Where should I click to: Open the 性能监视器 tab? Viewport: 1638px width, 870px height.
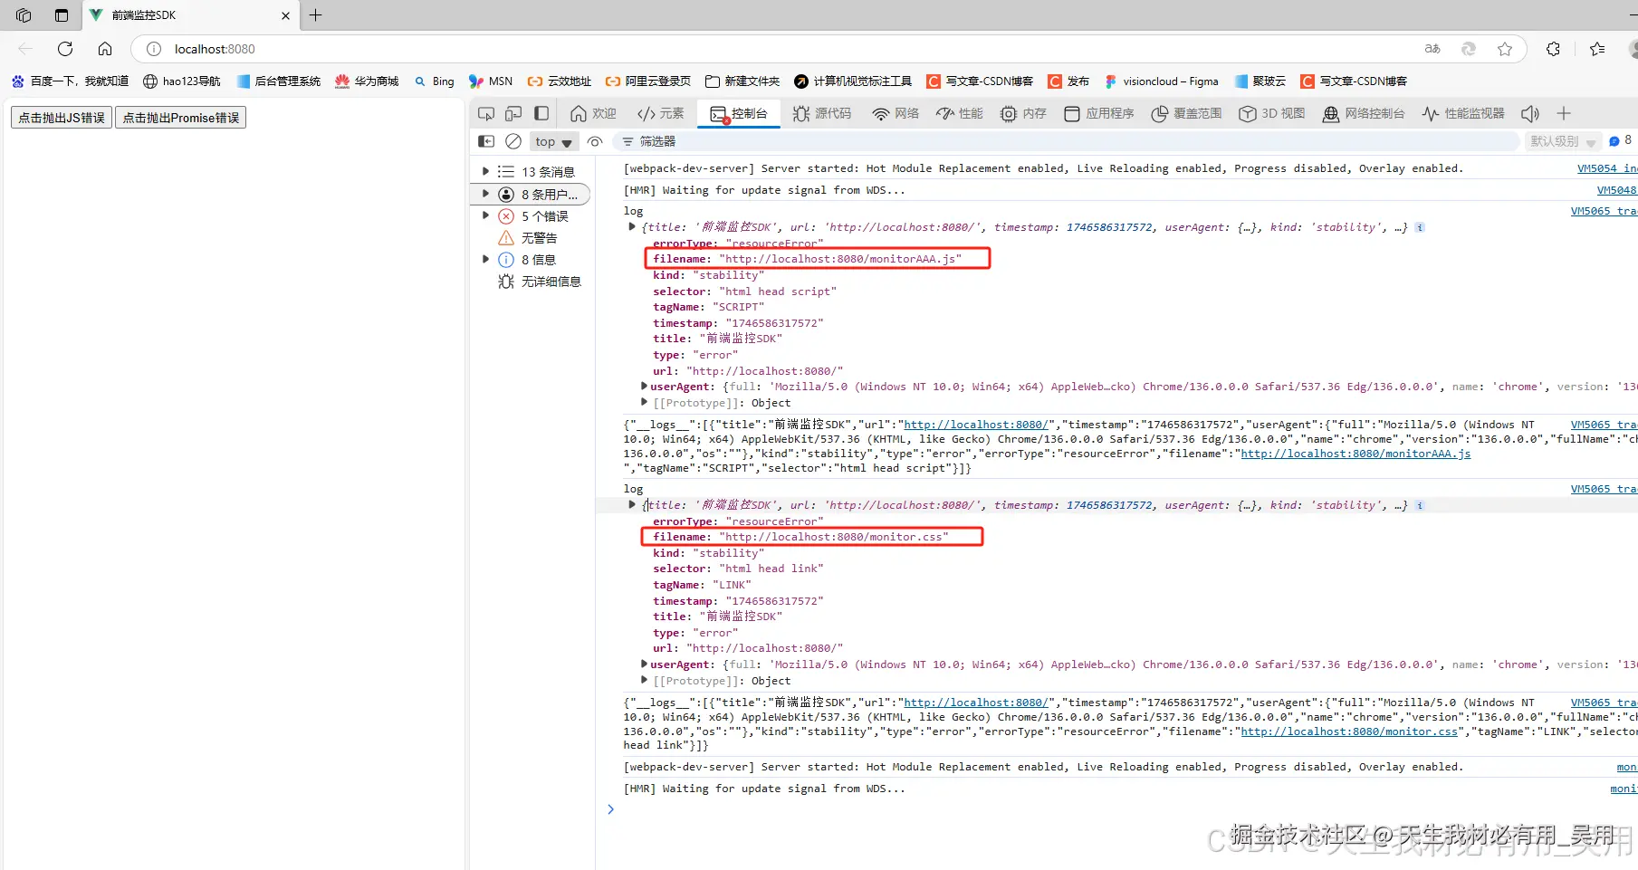point(1463,113)
